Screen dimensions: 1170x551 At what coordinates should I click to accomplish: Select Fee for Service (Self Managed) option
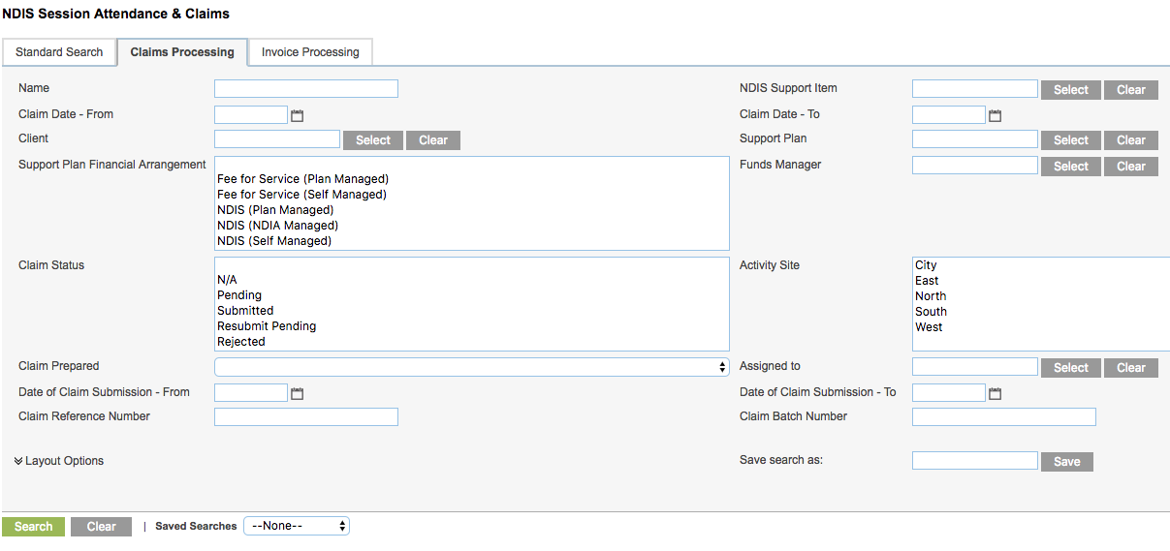pos(472,195)
